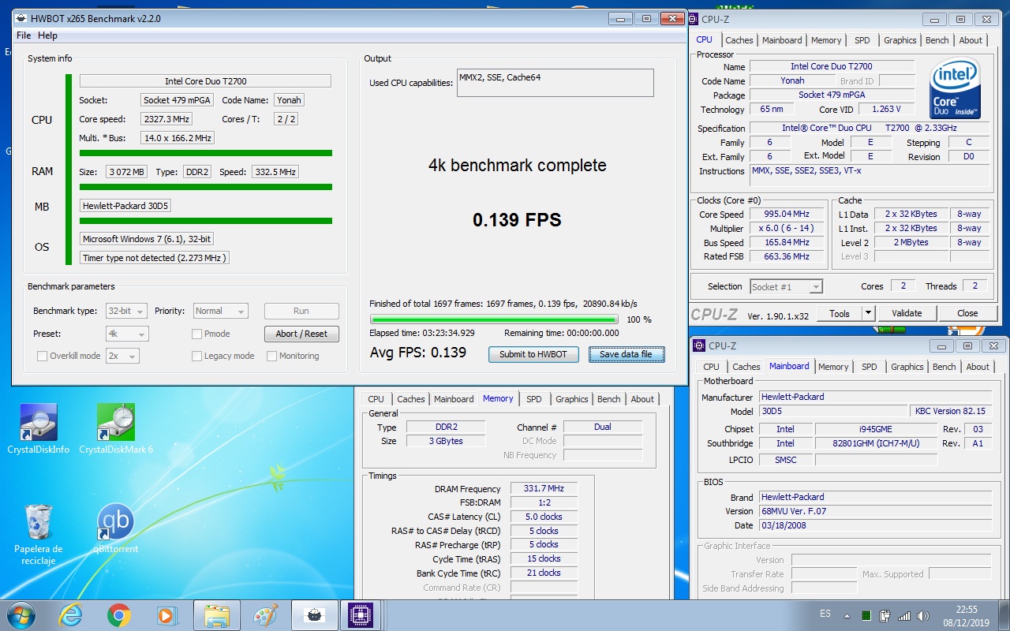1010x631 pixels.
Task: Open the power plug tray icon
Action: pos(885,615)
